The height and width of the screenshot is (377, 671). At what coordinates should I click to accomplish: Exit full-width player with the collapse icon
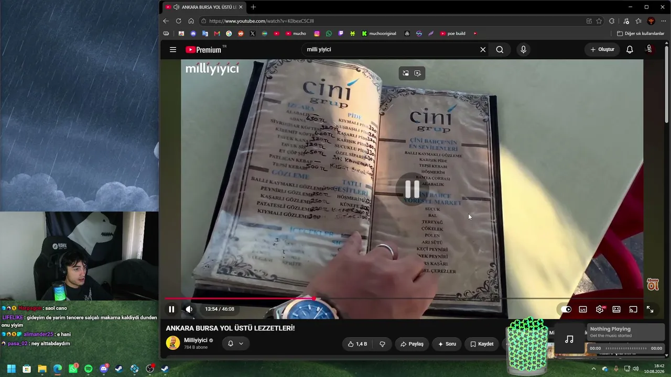[x=650, y=309]
